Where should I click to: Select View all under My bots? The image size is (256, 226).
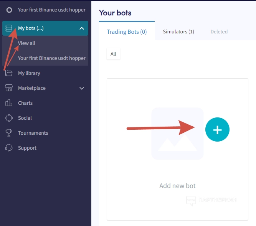tap(26, 43)
